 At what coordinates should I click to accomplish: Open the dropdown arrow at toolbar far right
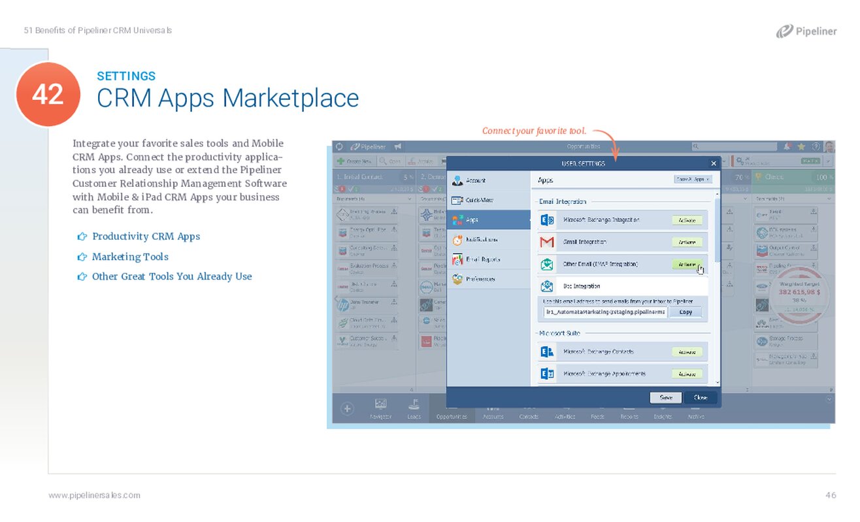(x=829, y=161)
